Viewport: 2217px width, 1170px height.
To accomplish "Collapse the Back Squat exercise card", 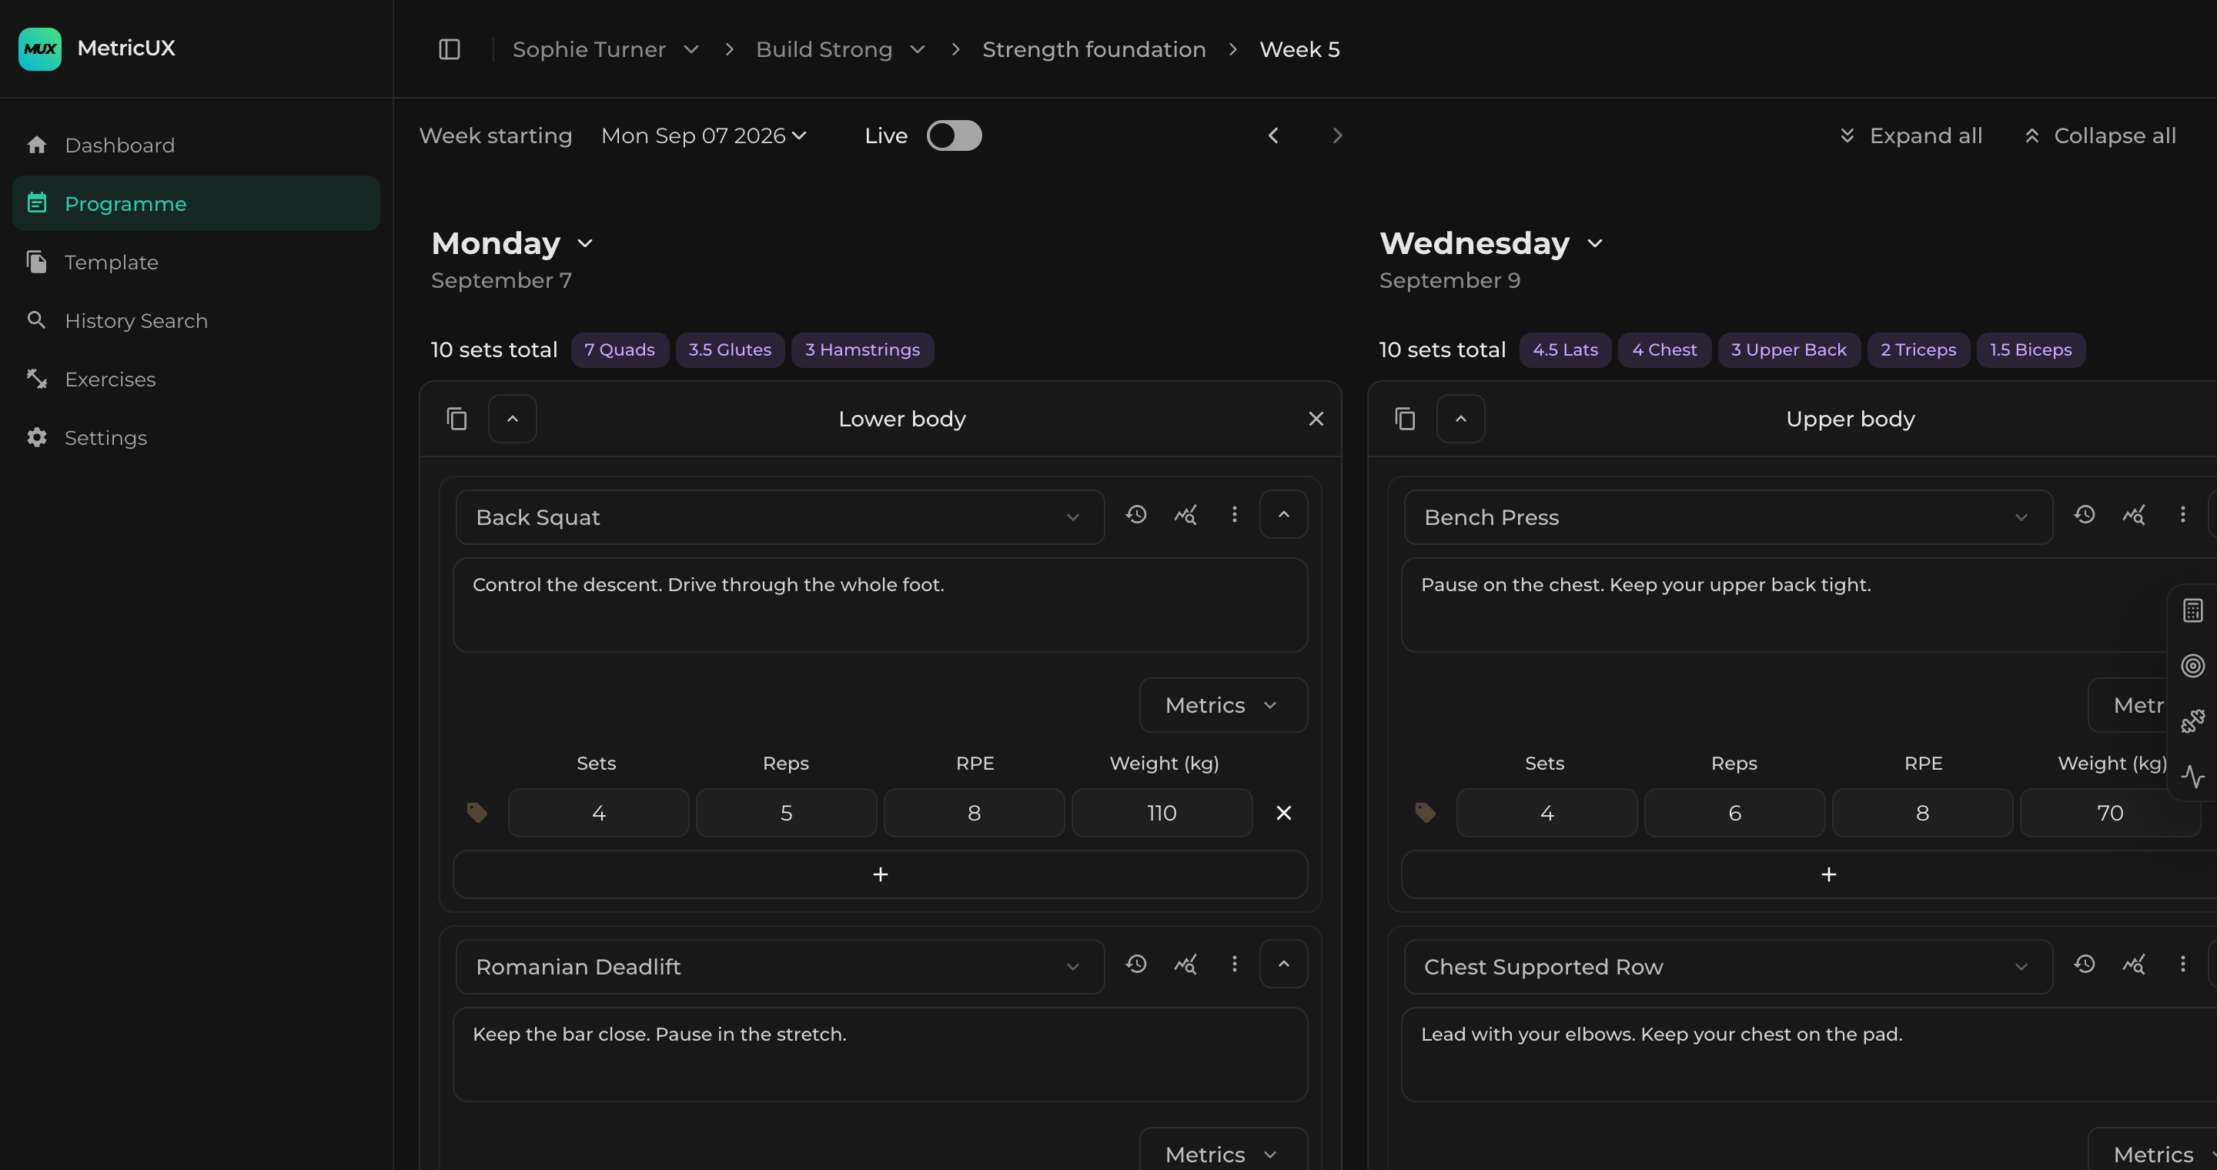I will 1284,514.
